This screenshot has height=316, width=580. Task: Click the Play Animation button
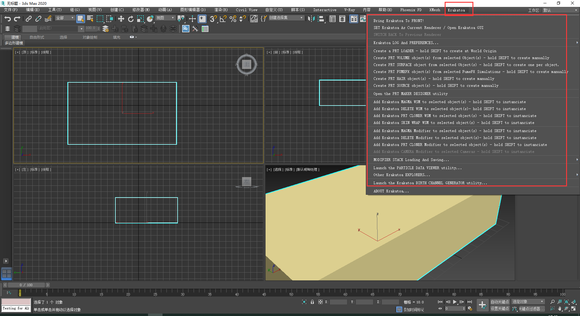[455, 302]
